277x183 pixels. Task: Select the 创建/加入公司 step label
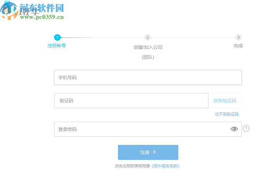148,47
